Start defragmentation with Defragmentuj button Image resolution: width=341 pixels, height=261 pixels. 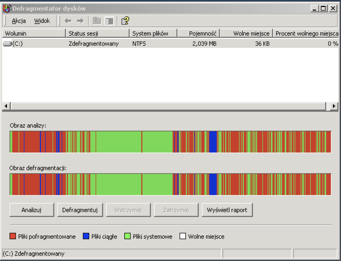[80, 210]
